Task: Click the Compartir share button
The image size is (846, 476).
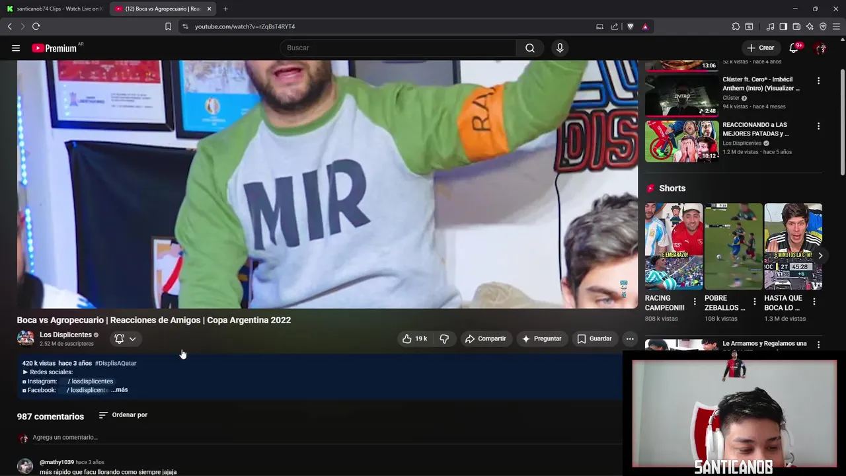Action: point(485,338)
